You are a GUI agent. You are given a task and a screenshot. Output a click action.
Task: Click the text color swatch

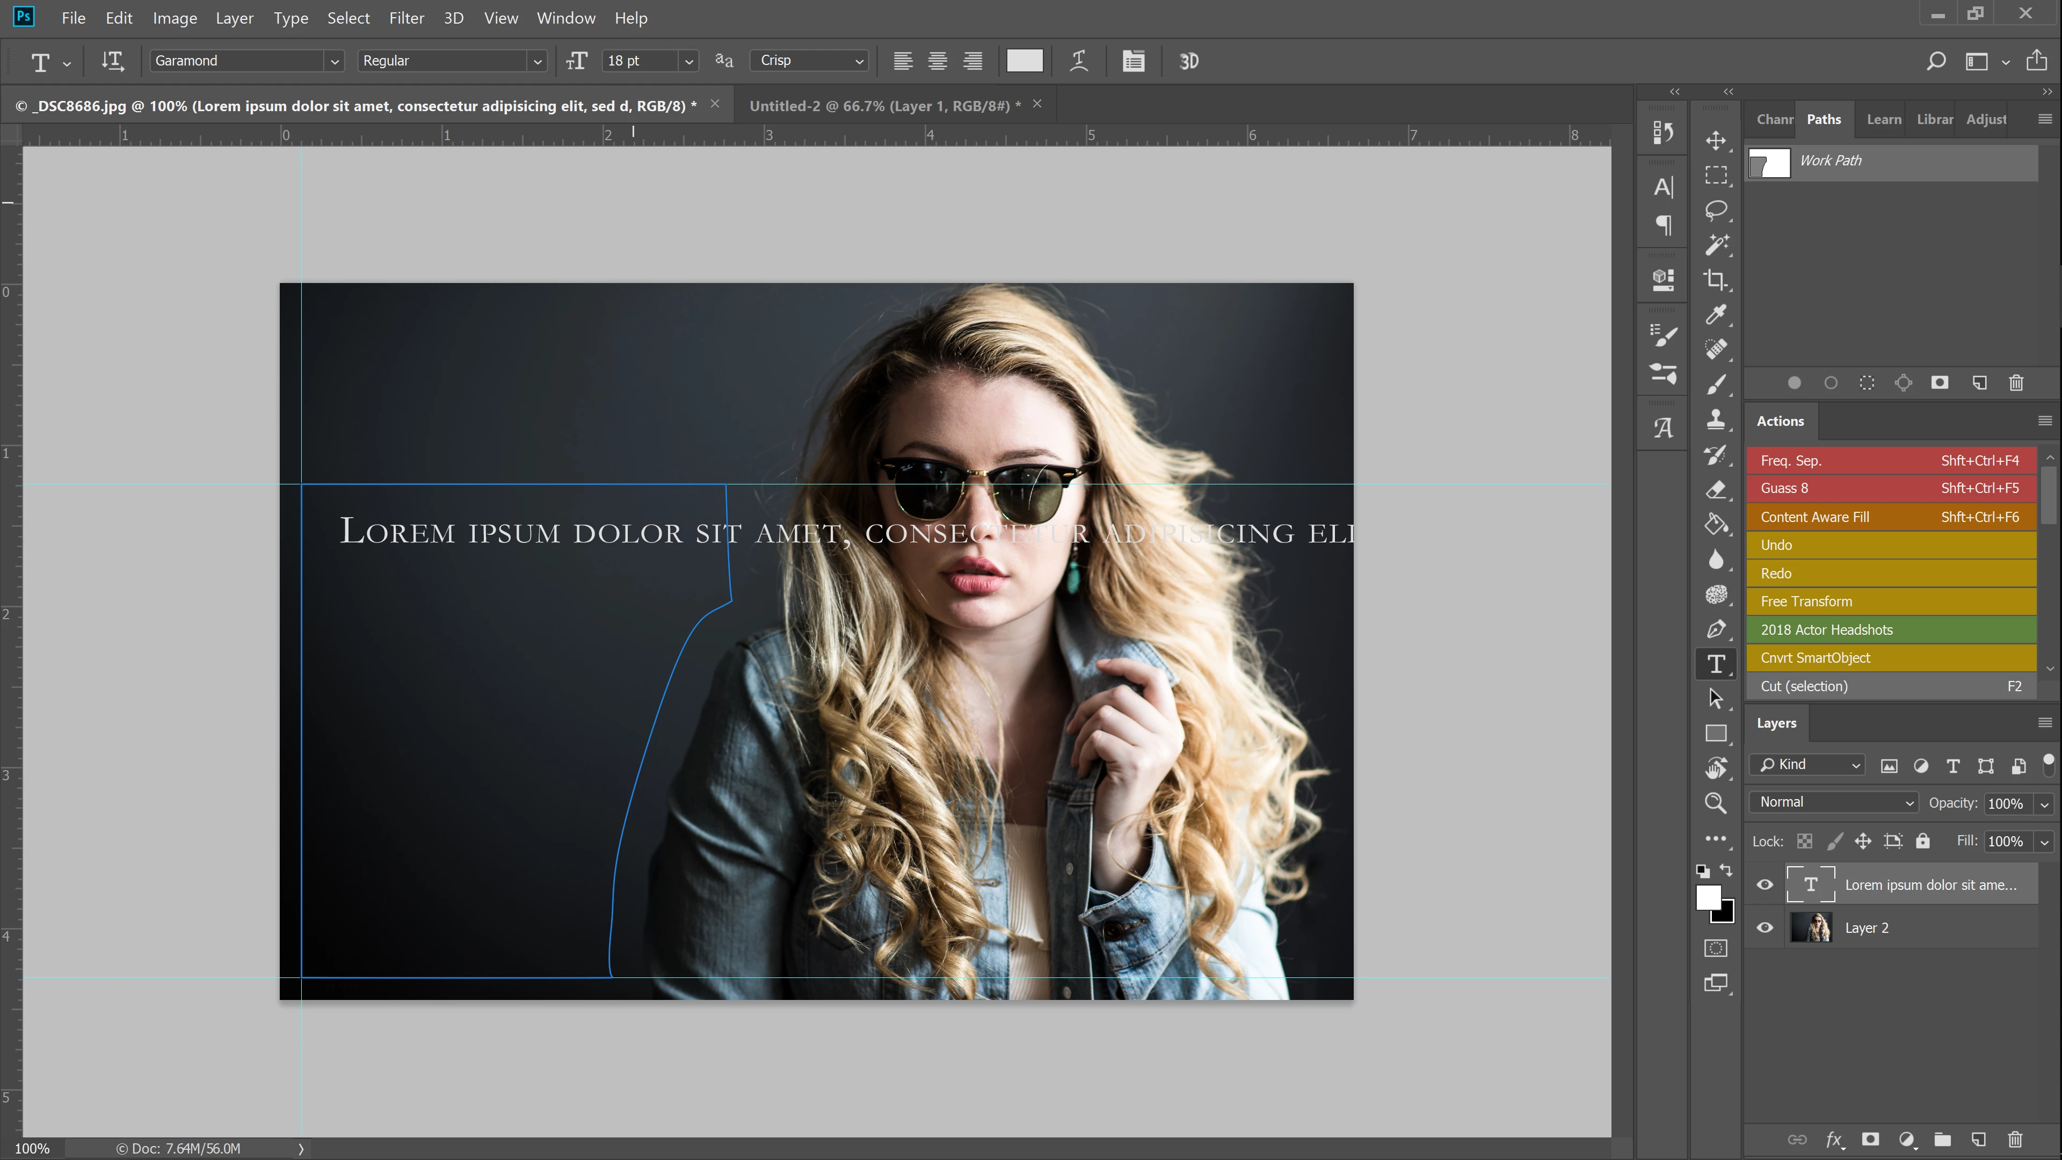click(1025, 61)
